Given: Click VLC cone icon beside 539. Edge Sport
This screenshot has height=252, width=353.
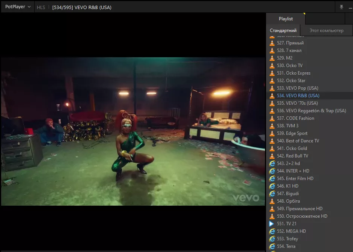Looking at the screenshot, I should pos(272,133).
